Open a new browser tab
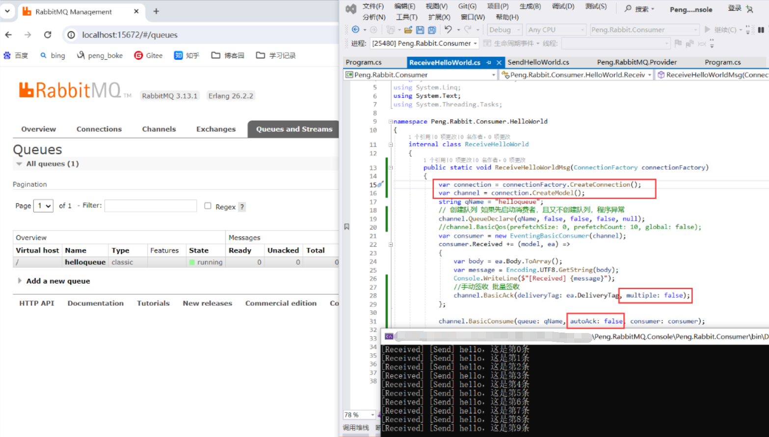Screen dimensions: 769x437 coord(156,11)
